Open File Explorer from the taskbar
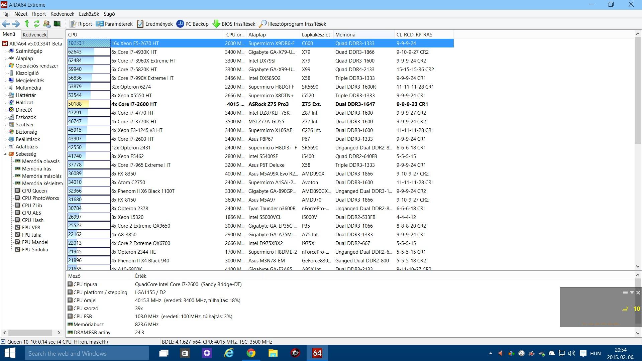The width and height of the screenshot is (642, 361). (x=273, y=353)
